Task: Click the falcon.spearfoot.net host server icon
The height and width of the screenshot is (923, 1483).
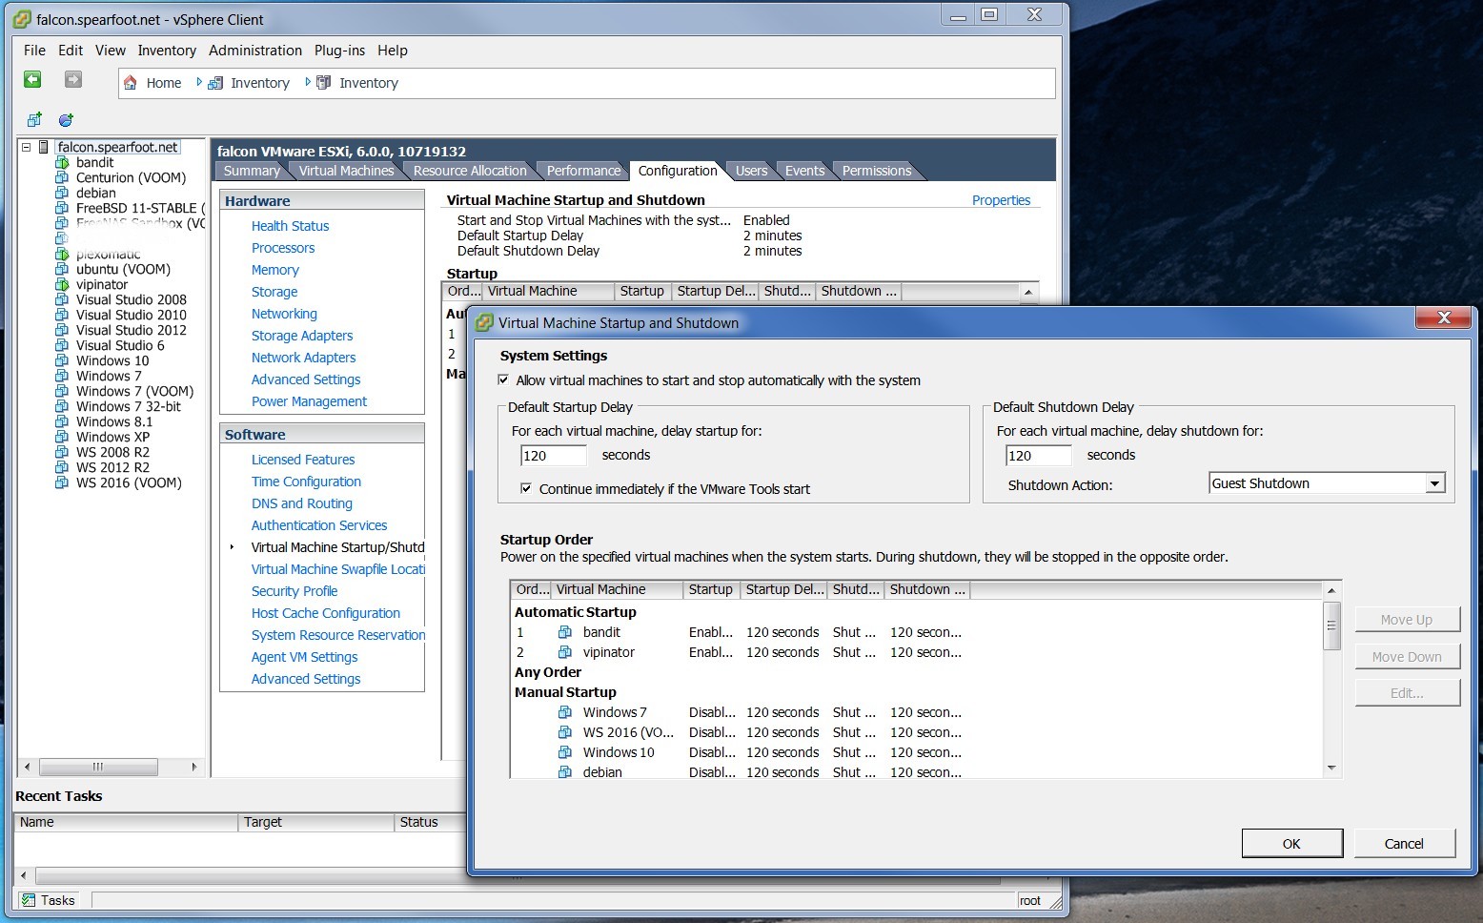Action: [44, 148]
